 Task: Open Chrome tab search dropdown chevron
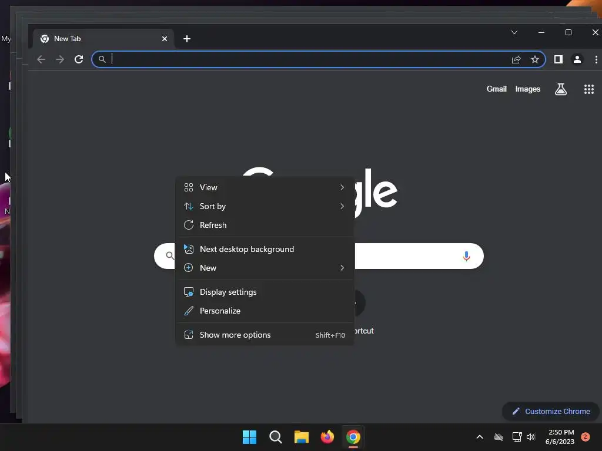(514, 33)
